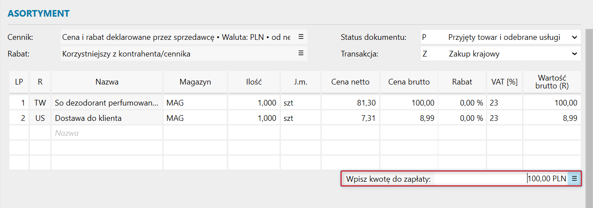Open the Cennik hamburger menu icon
Viewport: 593px width, 208px height.
301,37
